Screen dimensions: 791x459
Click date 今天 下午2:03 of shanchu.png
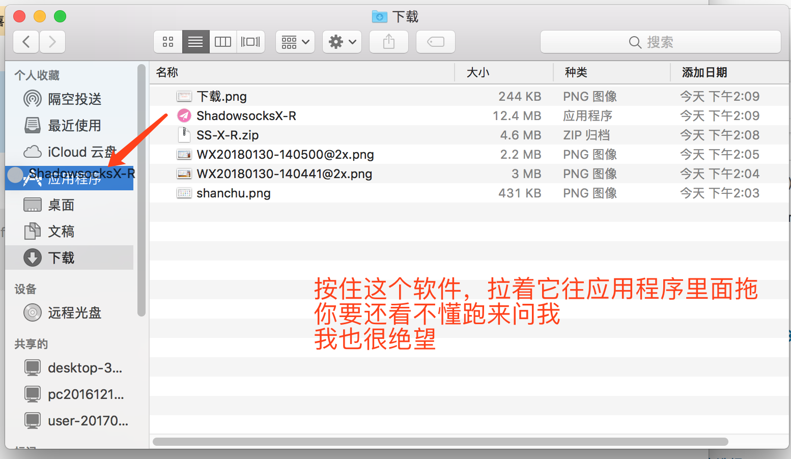coord(720,193)
